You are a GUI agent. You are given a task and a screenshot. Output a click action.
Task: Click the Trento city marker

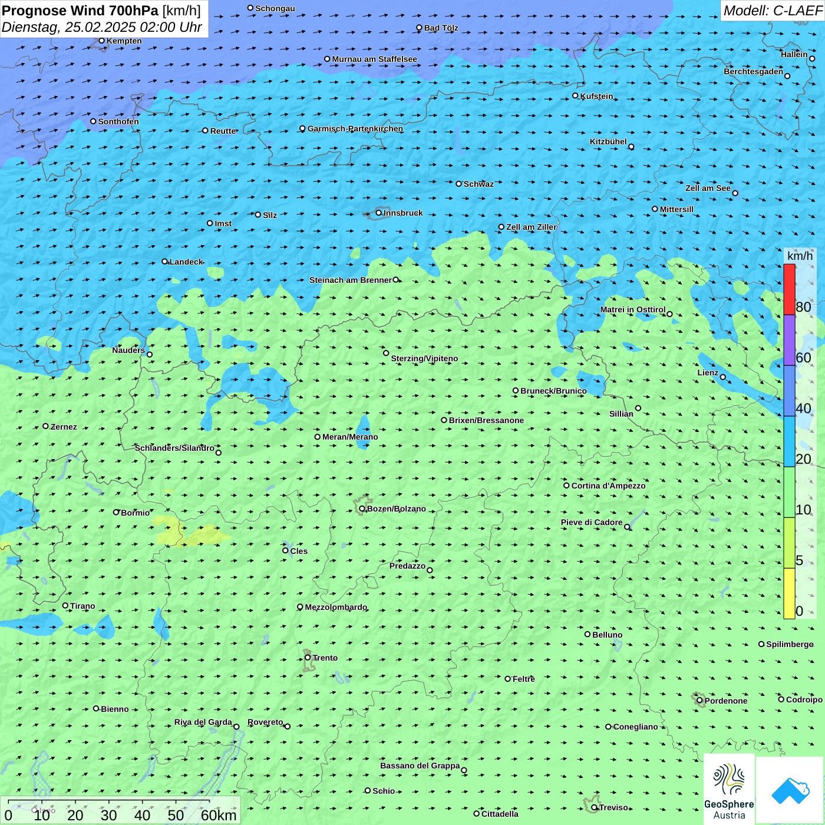pyautogui.click(x=308, y=658)
